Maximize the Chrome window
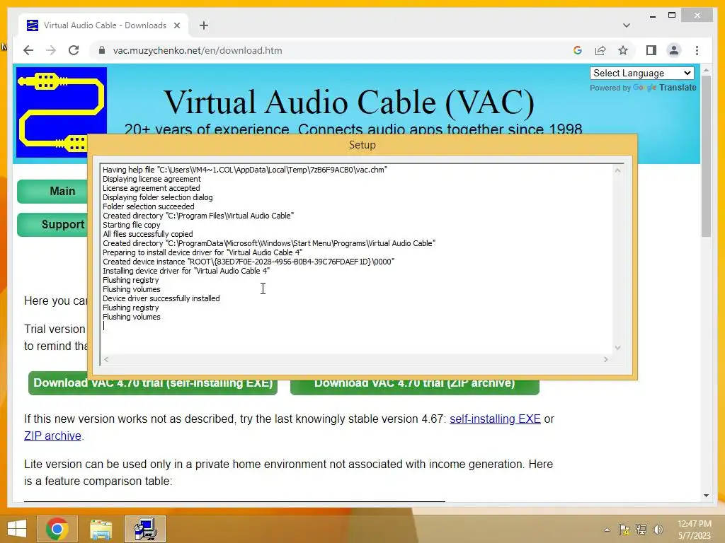The height and width of the screenshot is (543, 725). coord(672,16)
